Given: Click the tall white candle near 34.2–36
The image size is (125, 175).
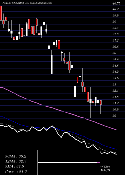Looking at the screenshot, I should pos(51,65).
